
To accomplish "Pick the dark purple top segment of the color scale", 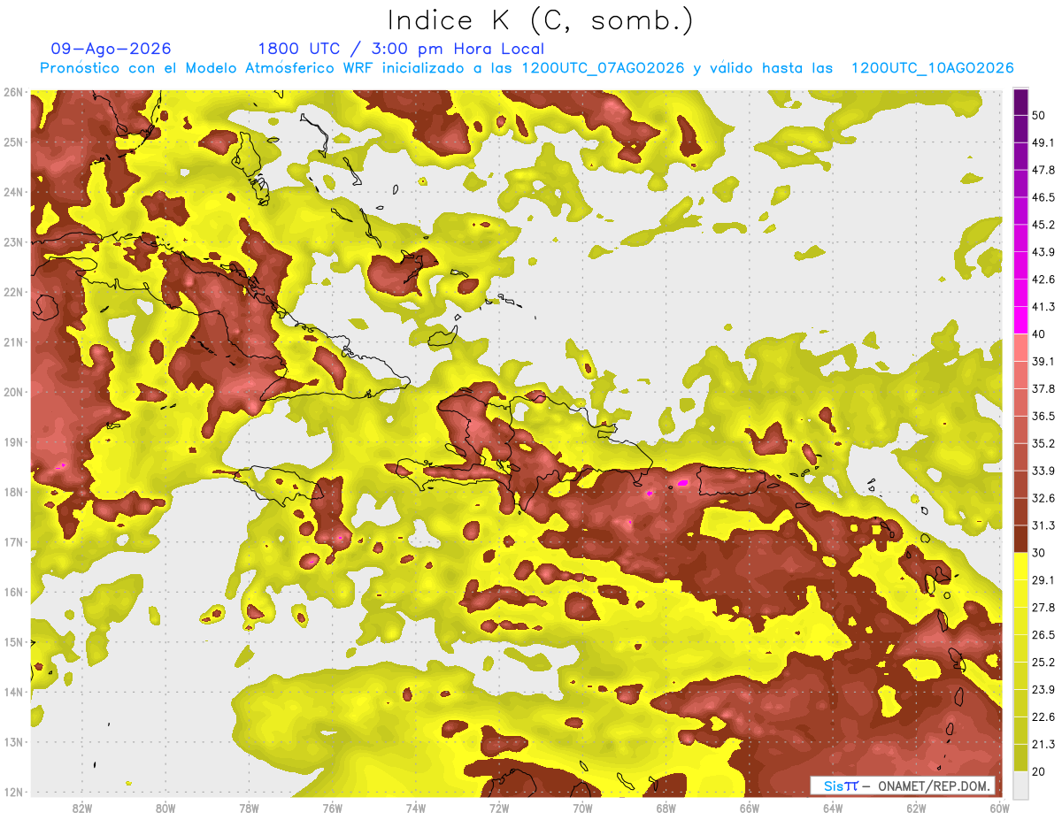I will pyautogui.click(x=1020, y=102).
